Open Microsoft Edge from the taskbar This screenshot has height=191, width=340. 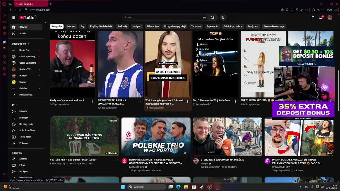click(178, 187)
